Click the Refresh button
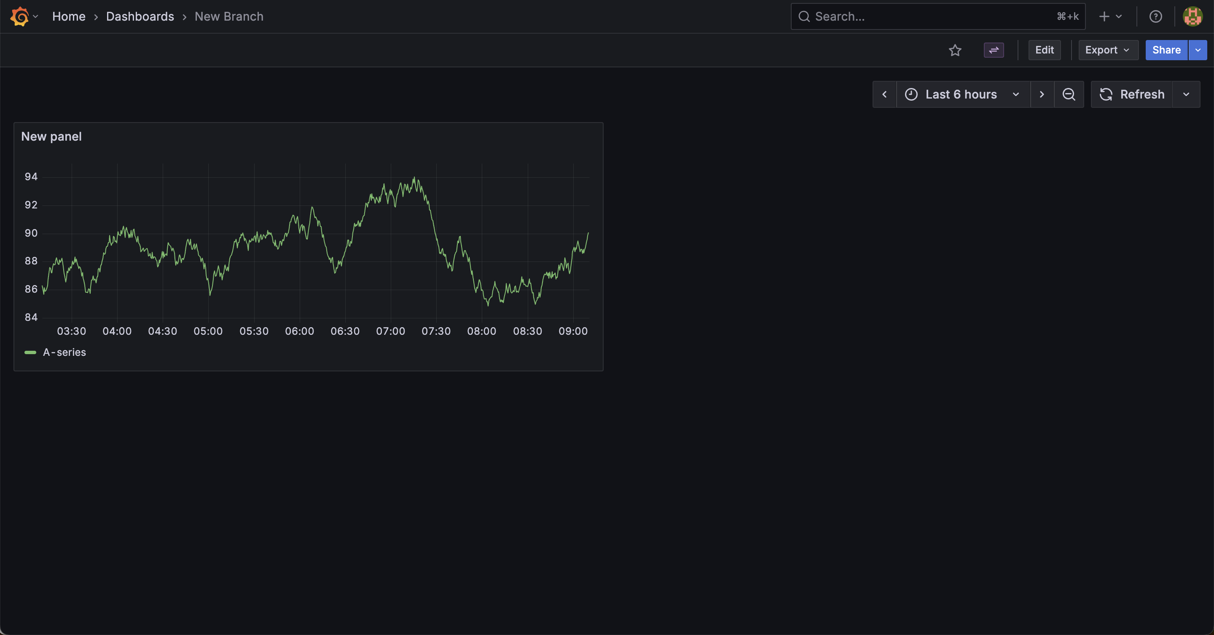Screen dimensions: 1214x635 (x=1131, y=94)
